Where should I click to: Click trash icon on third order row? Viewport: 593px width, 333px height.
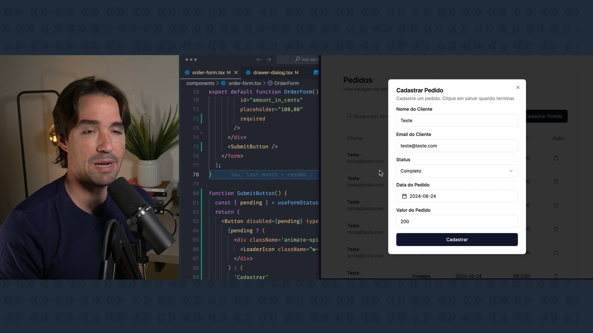[x=556, y=205]
